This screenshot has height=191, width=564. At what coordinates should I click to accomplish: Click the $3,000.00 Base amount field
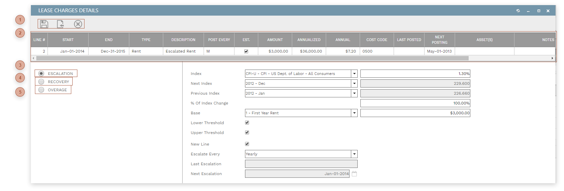click(x=415, y=113)
